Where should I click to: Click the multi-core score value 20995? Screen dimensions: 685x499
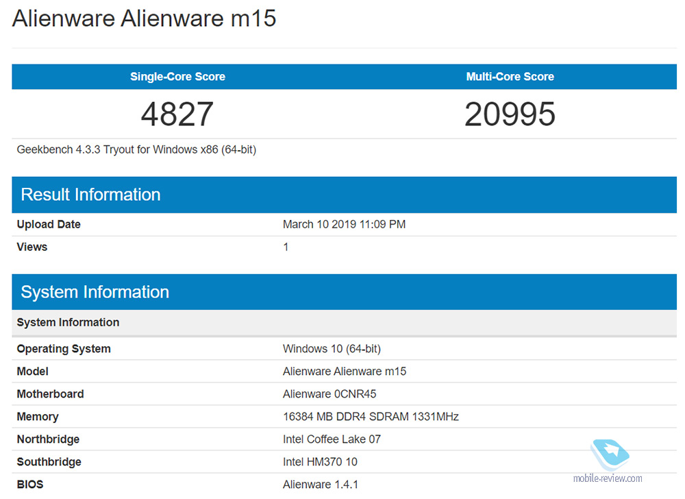tap(510, 114)
